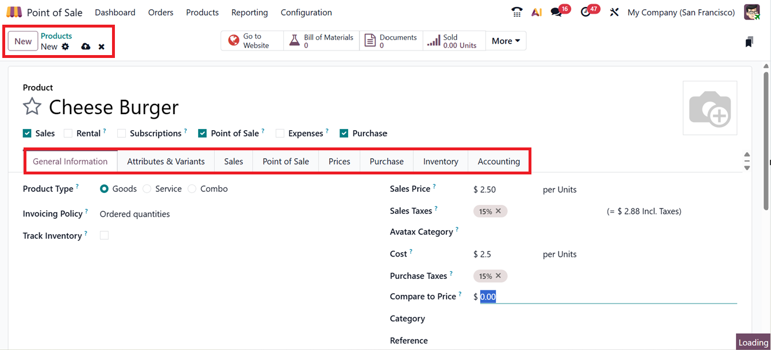Click the New button

point(23,41)
